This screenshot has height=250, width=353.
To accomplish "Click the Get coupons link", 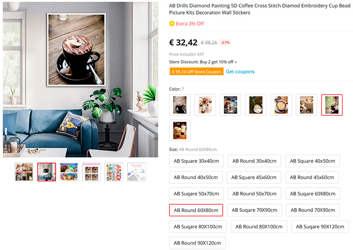I will [x=240, y=71].
